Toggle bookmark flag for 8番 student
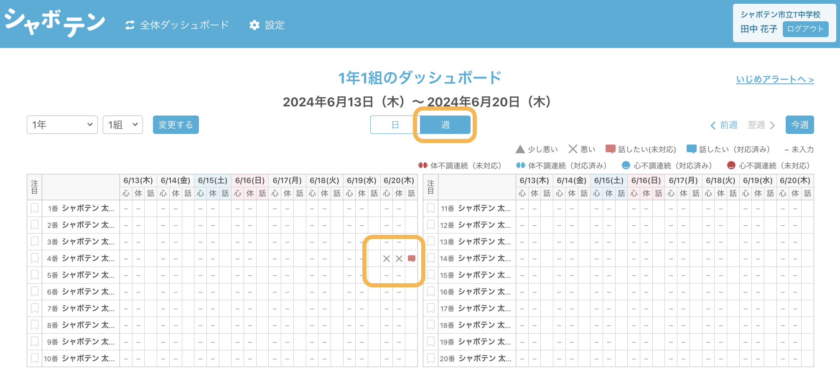840x390 pixels. click(x=35, y=325)
